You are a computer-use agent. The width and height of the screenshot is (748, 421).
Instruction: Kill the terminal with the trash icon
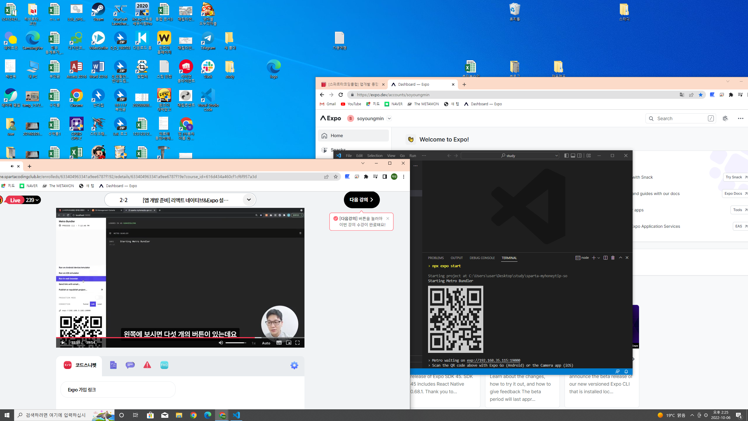click(613, 258)
